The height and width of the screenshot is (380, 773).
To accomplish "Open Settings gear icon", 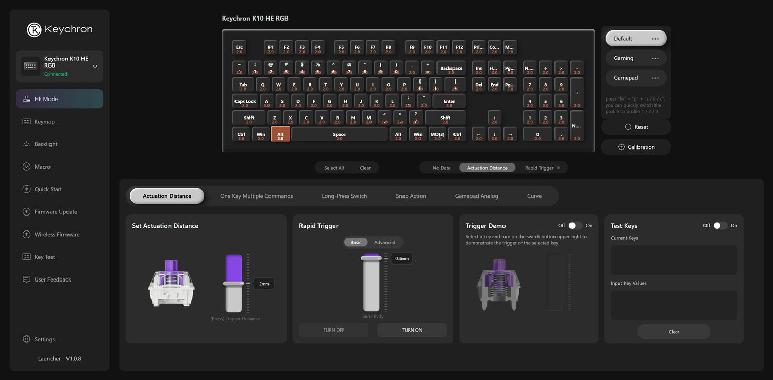I will coord(26,339).
